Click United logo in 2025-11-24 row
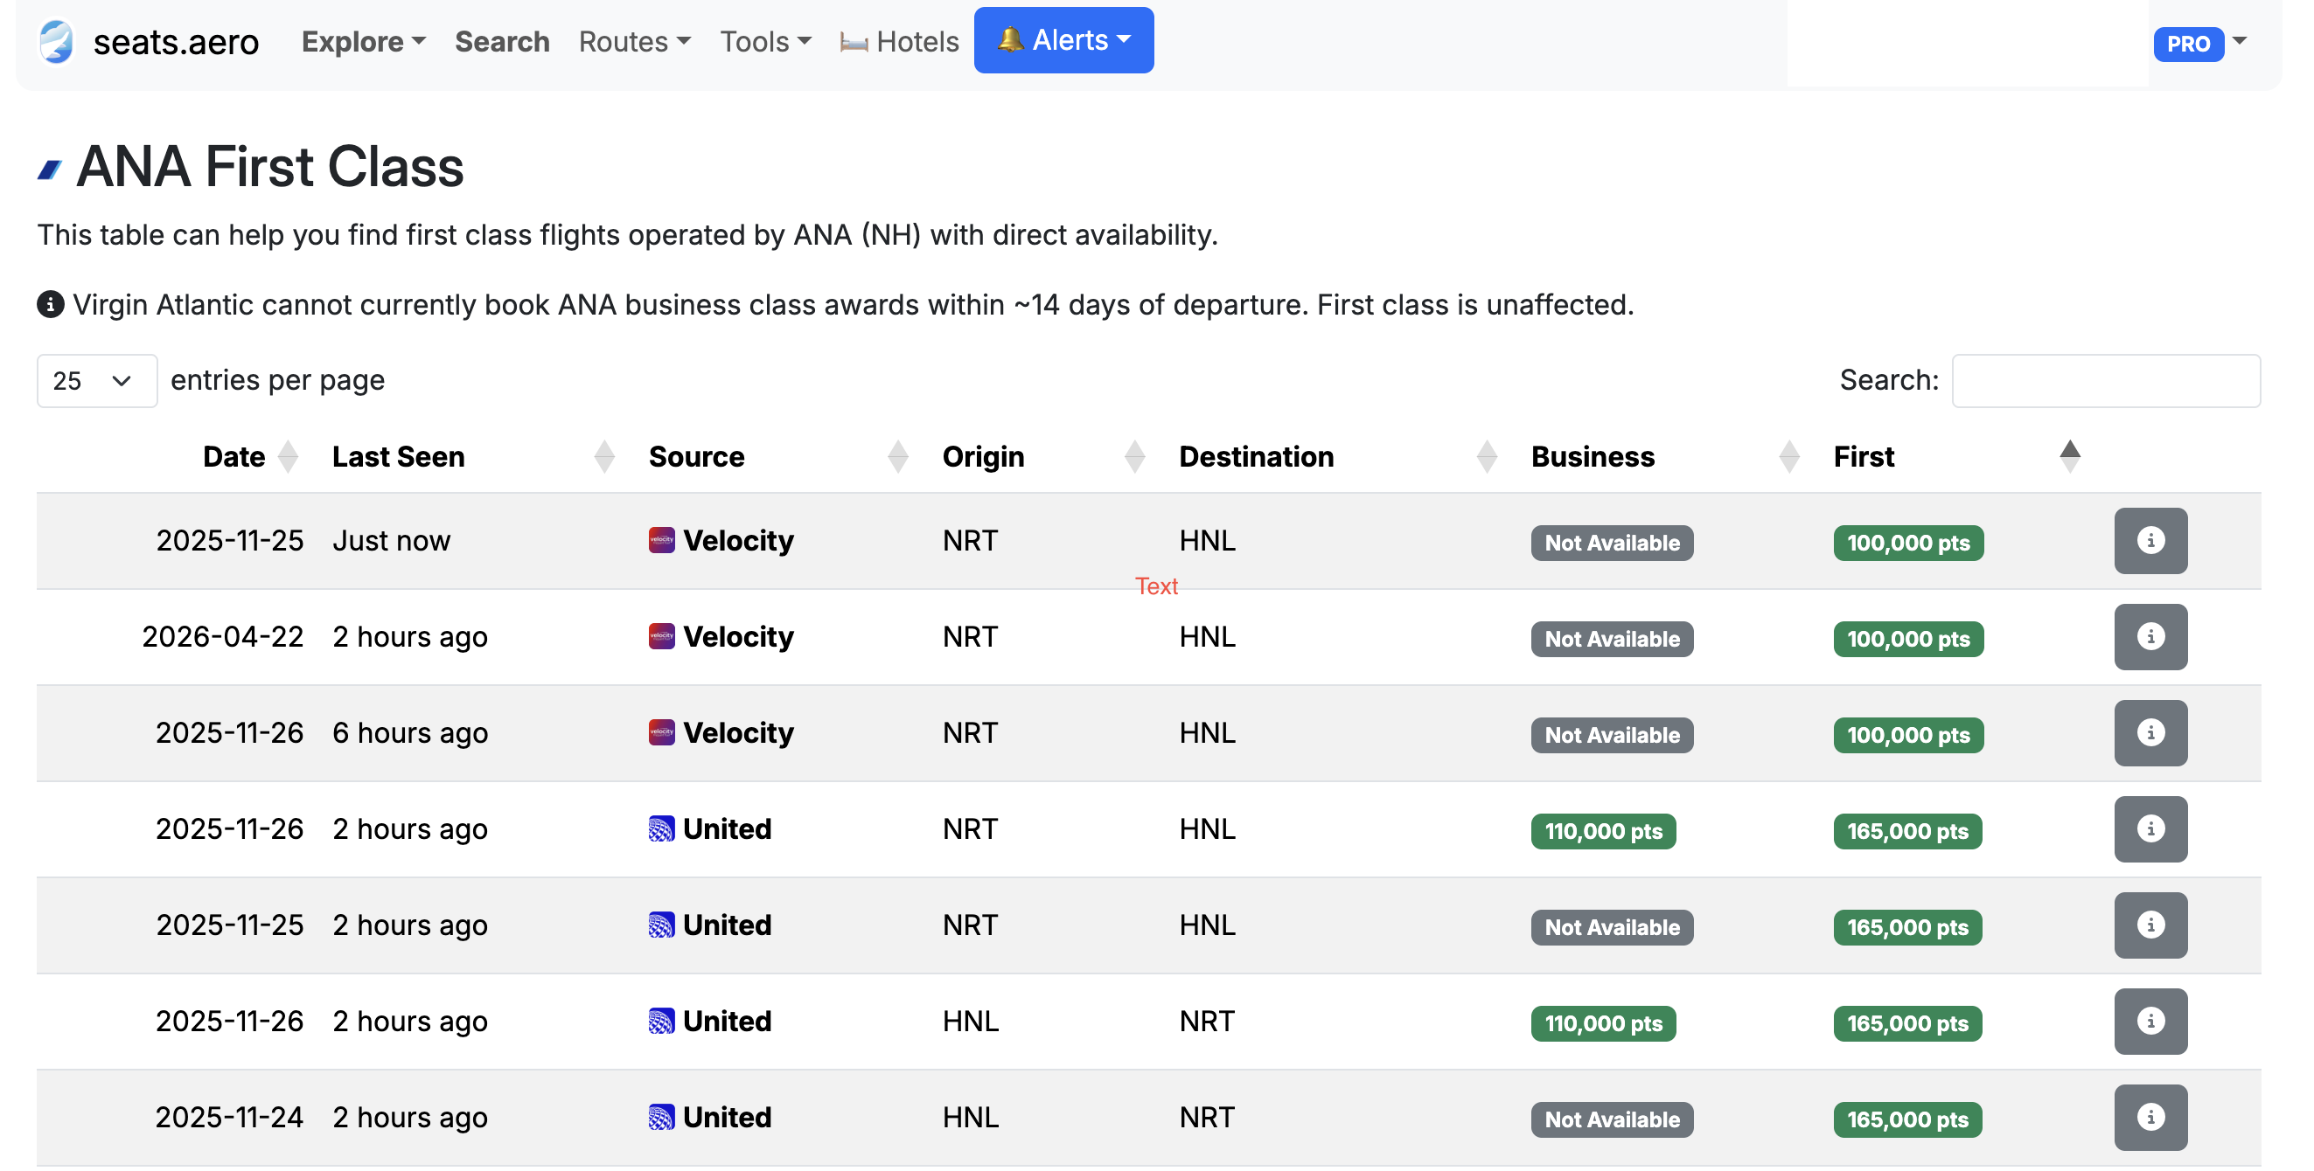 tap(661, 1116)
